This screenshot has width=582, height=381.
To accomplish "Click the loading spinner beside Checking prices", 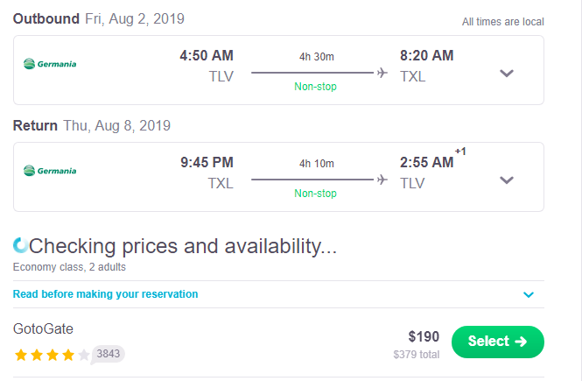I will (x=20, y=245).
